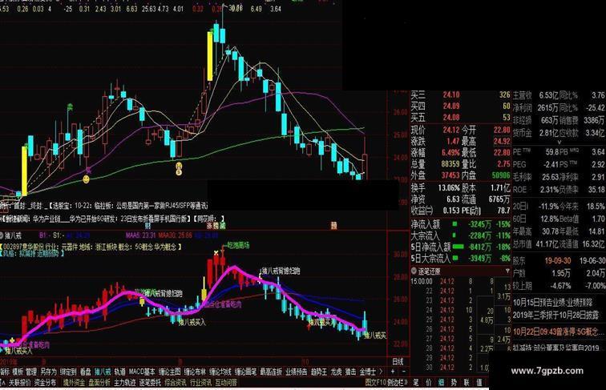
Task: Click the 绑定到 bind button
Action: 68,372
